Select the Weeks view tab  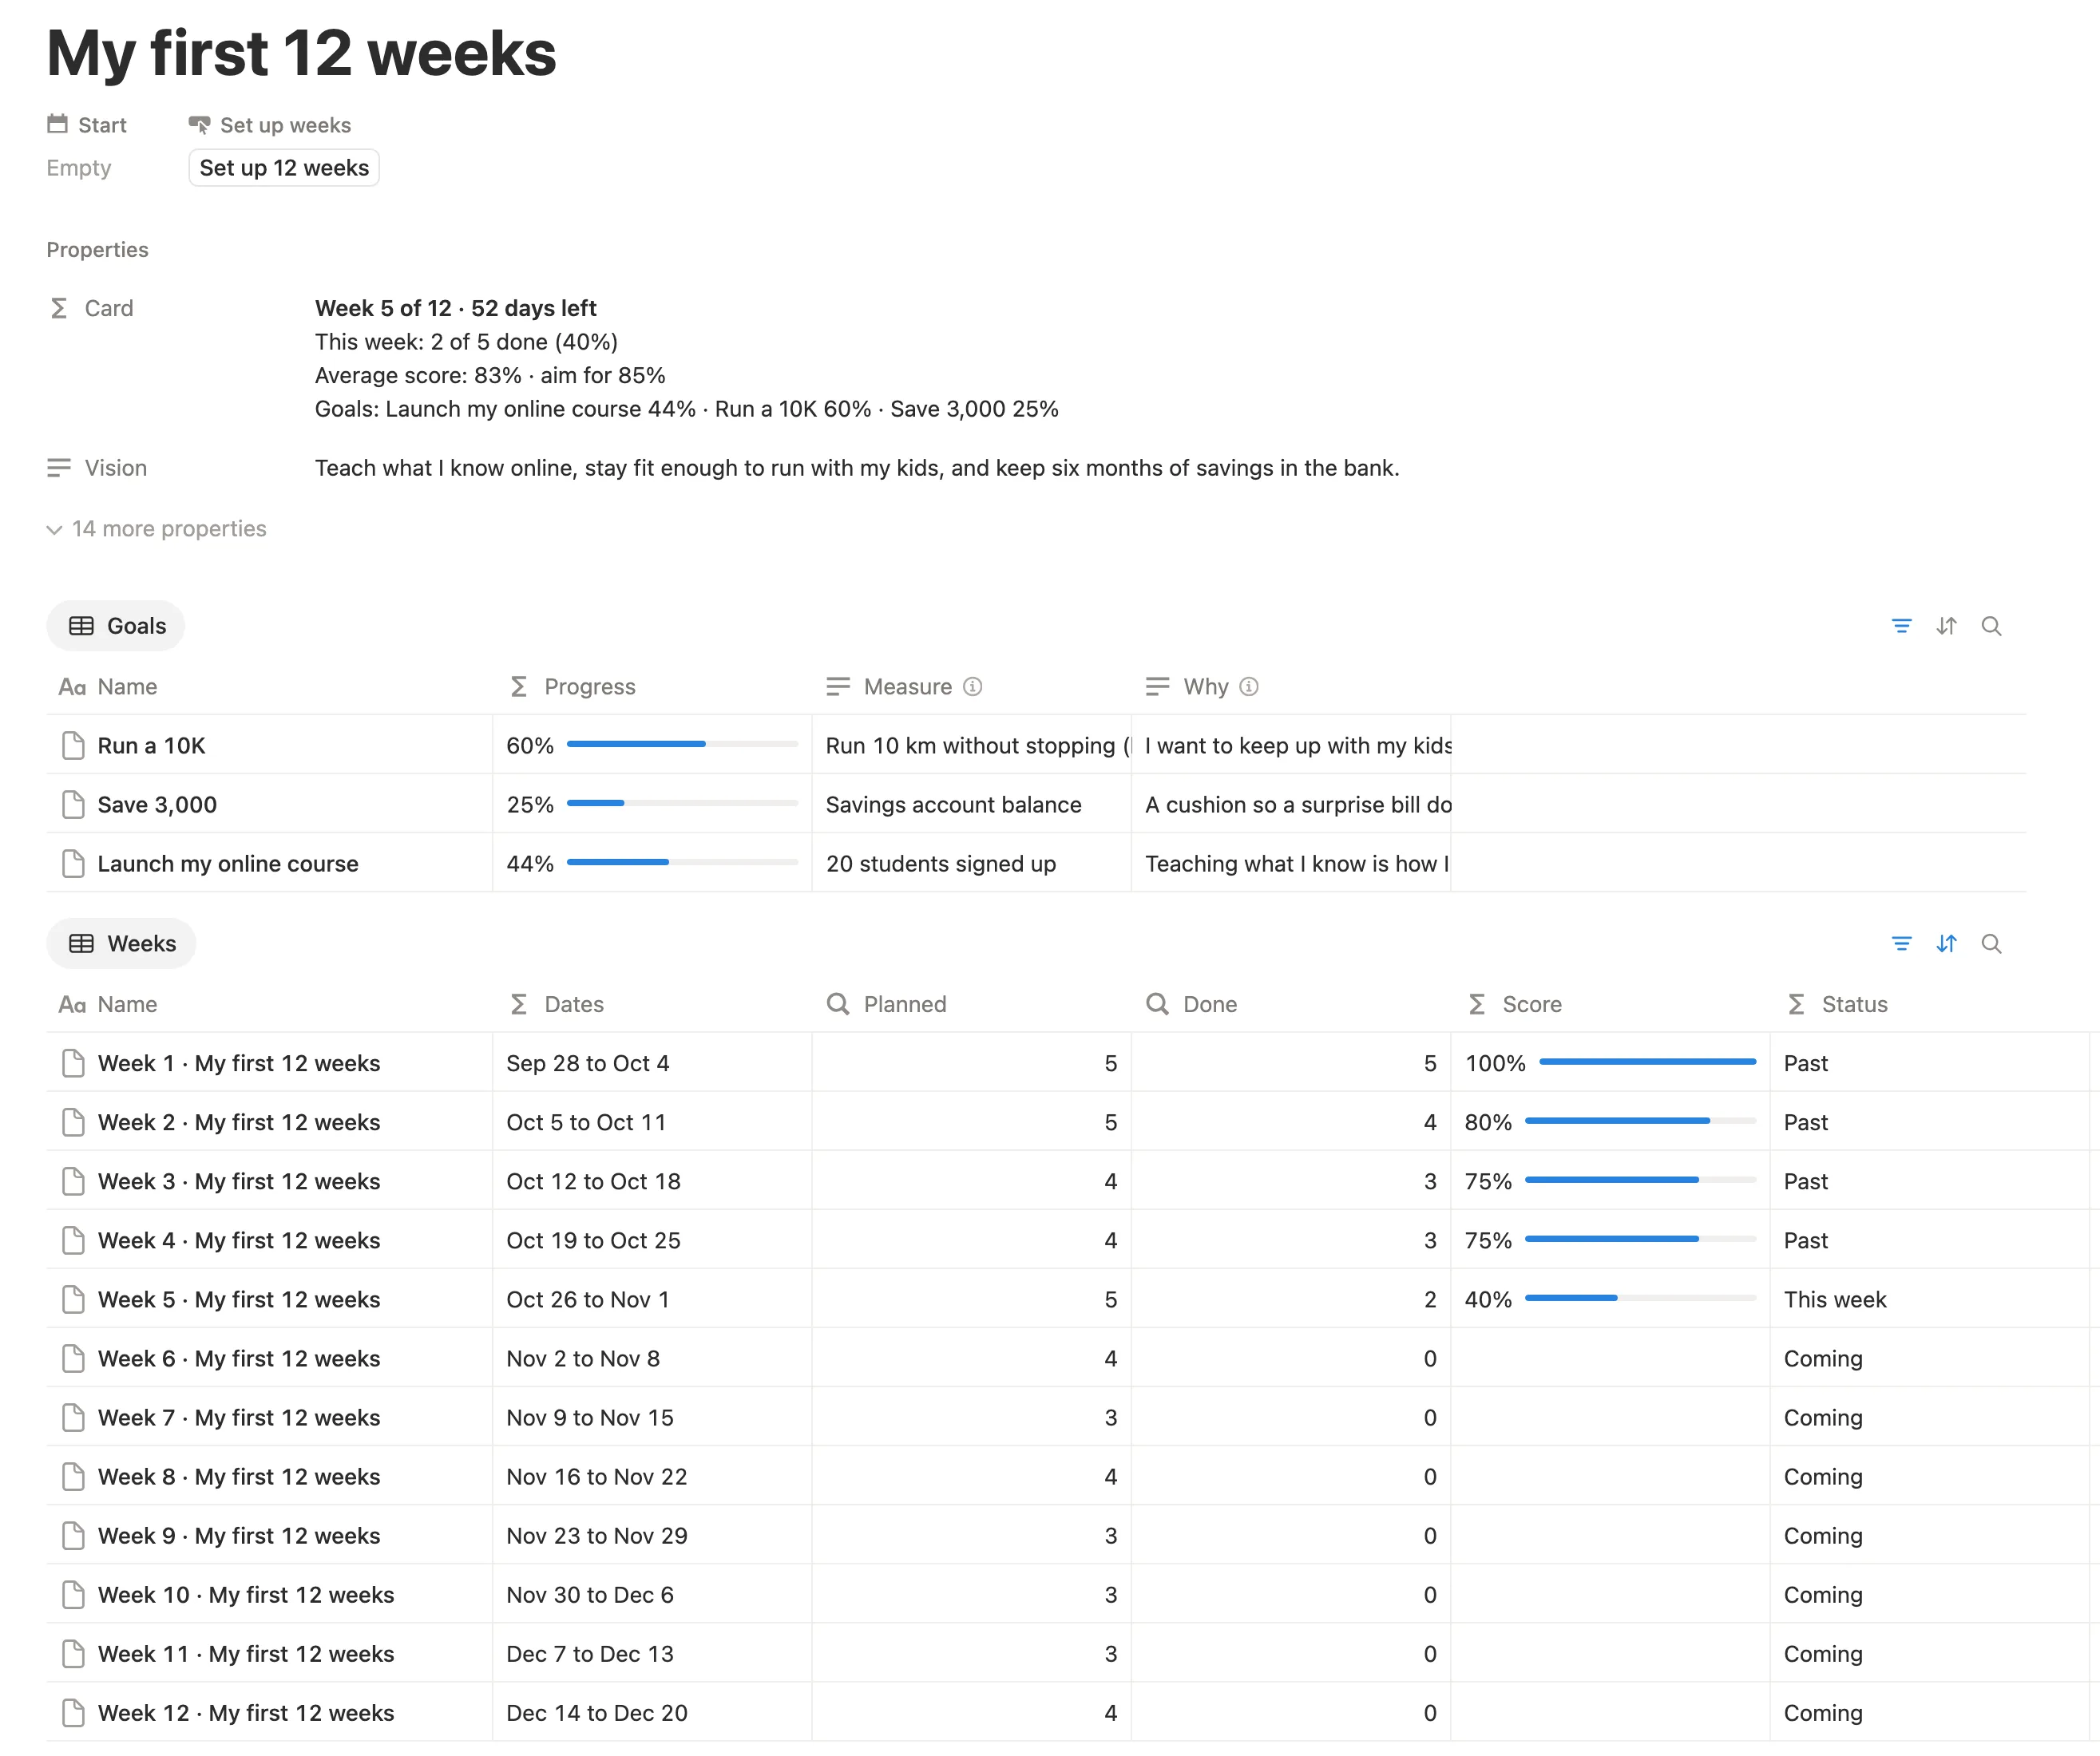point(121,943)
